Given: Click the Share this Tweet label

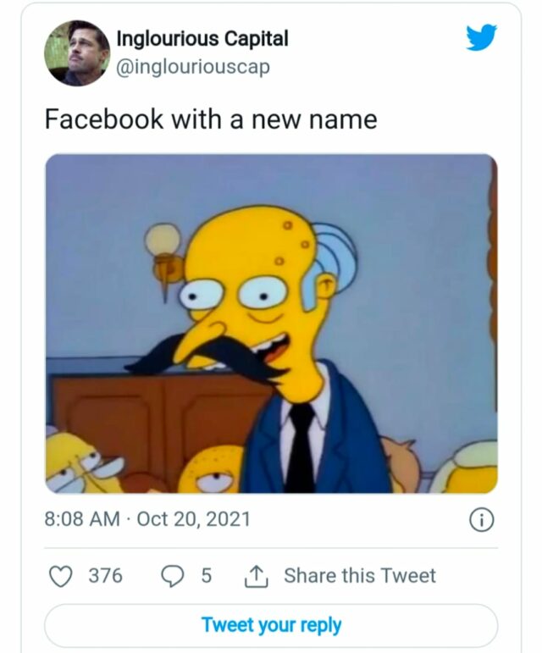Looking at the screenshot, I should [359, 576].
